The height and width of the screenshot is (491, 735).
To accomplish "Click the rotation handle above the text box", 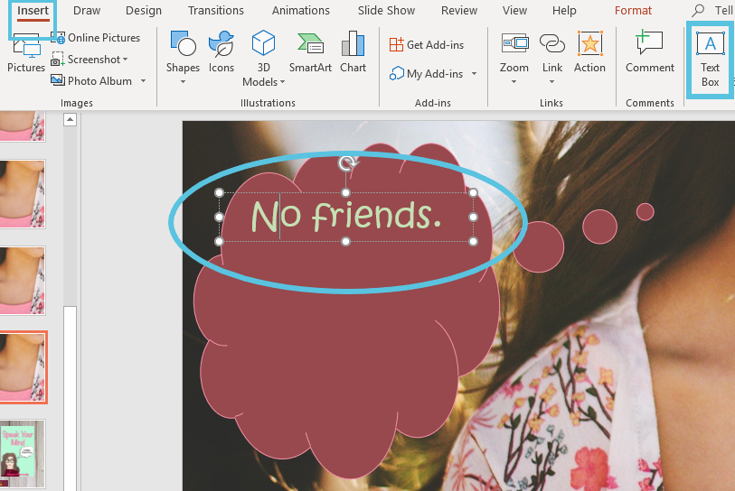I will click(346, 162).
